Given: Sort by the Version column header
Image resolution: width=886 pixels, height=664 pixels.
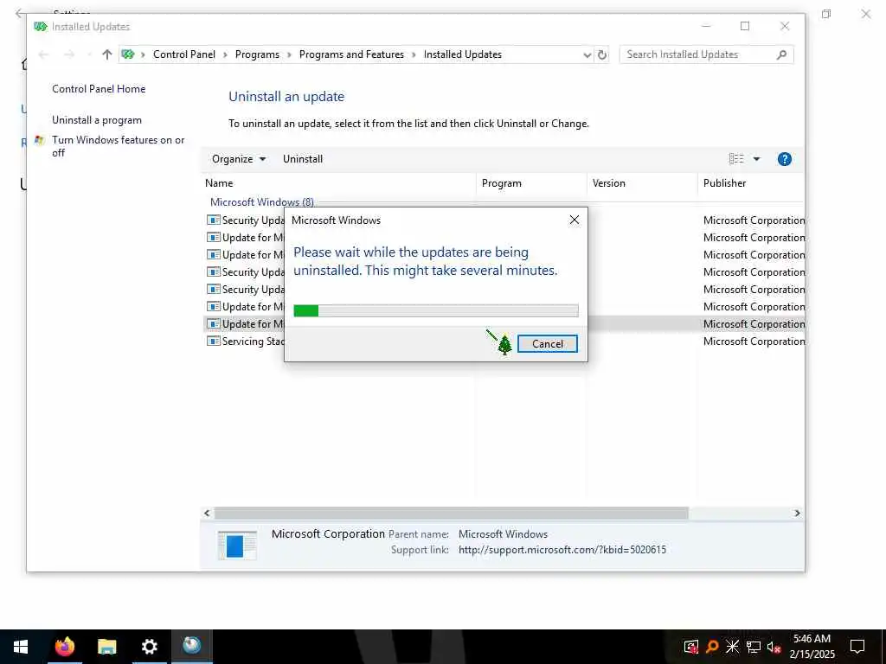Looking at the screenshot, I should tap(643, 183).
